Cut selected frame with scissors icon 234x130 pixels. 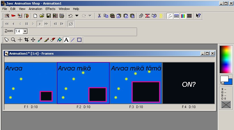pos(99,16)
